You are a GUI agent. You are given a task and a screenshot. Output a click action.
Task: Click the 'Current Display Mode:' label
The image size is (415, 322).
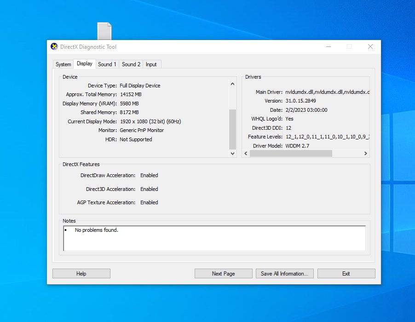[x=92, y=121]
